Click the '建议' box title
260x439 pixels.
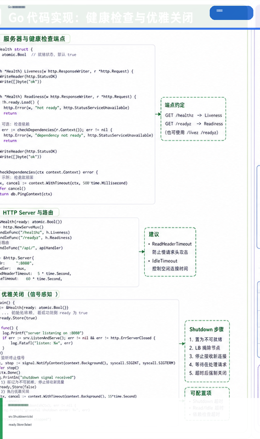click(x=154, y=234)
